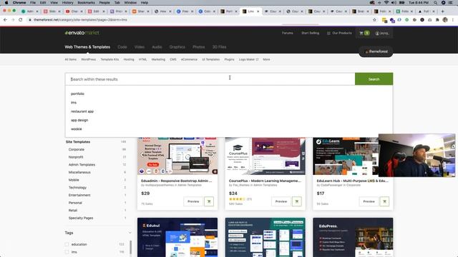Switch to the Audio marketplace tab

157,47
